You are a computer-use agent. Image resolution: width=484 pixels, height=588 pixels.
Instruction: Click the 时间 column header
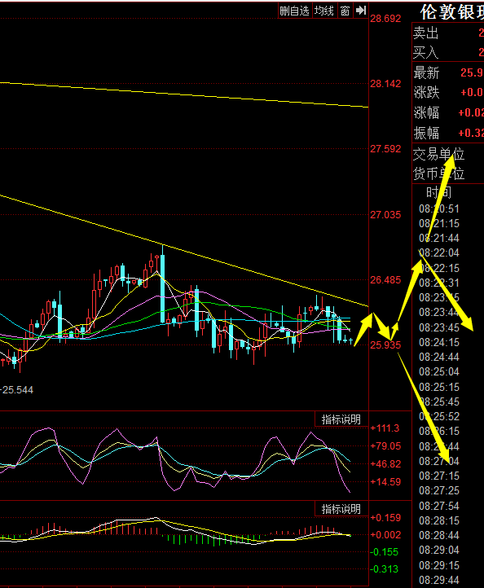439,193
